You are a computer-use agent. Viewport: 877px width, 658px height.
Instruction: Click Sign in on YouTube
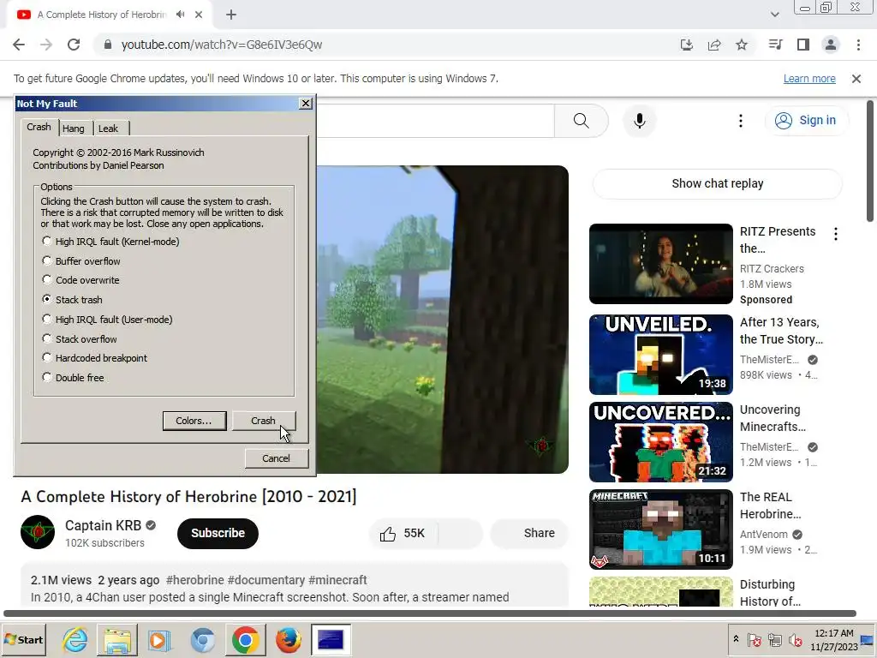tap(806, 120)
